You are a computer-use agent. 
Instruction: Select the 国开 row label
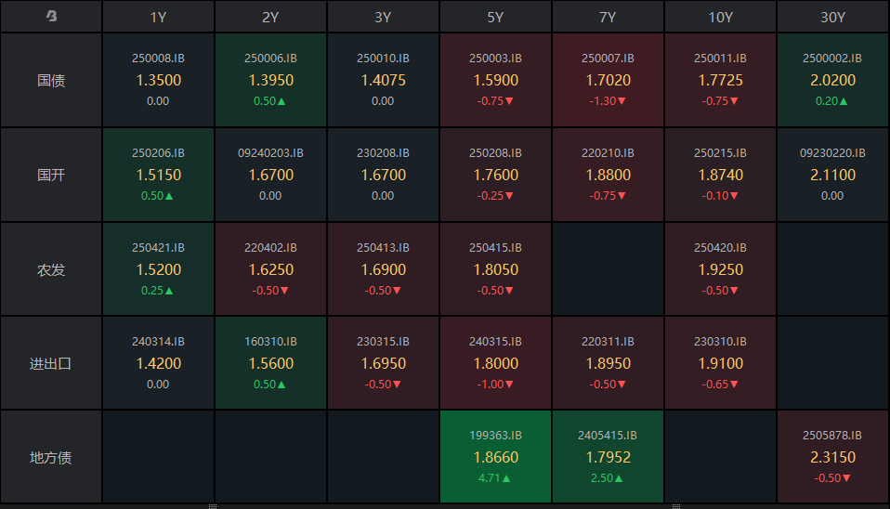click(51, 175)
